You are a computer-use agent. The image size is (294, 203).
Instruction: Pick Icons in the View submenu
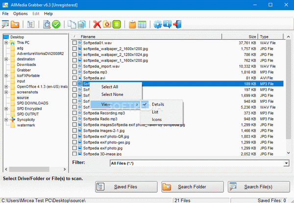[157, 119]
